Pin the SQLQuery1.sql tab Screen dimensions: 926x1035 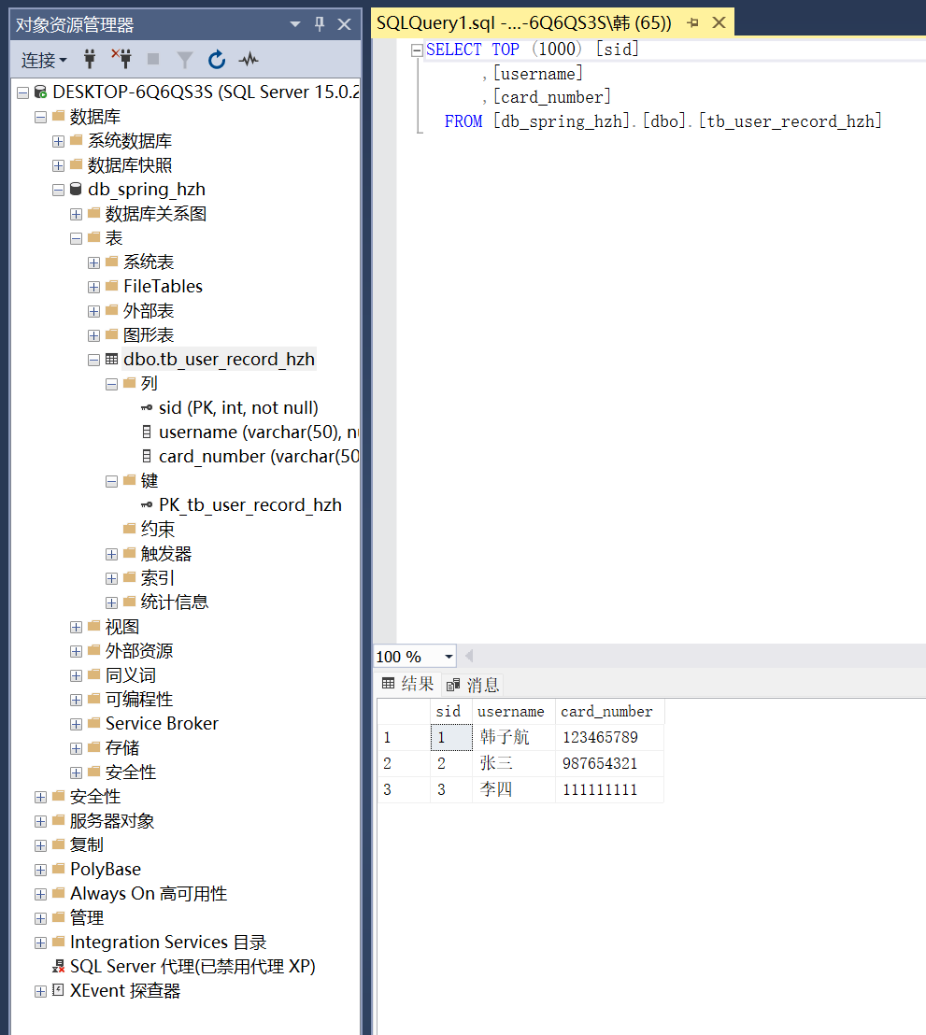692,23
